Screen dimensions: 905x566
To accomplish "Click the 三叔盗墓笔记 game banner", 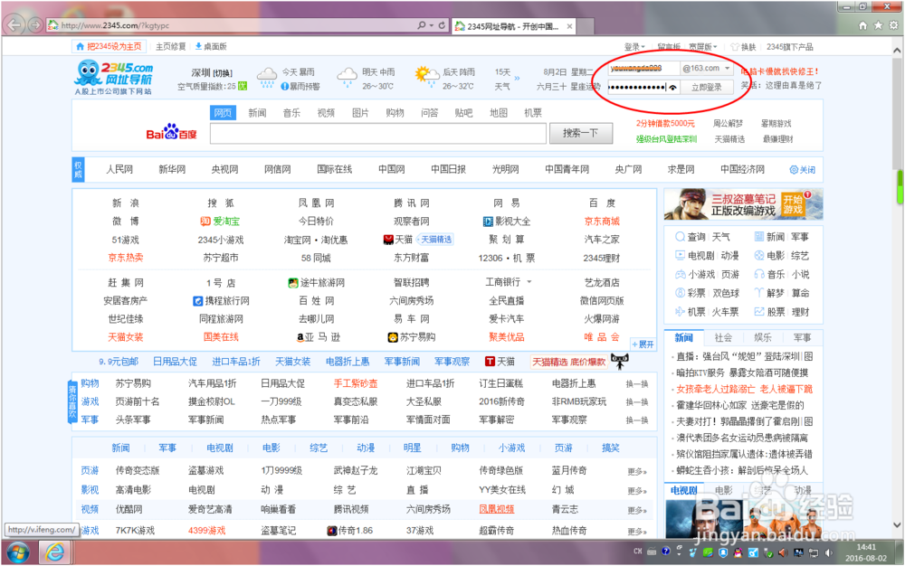I will pos(743,204).
